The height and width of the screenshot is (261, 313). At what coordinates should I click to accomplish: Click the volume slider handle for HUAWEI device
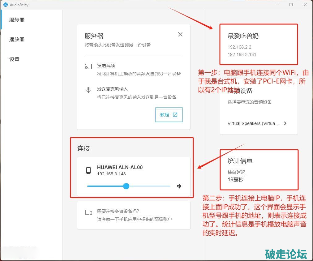click(x=126, y=186)
